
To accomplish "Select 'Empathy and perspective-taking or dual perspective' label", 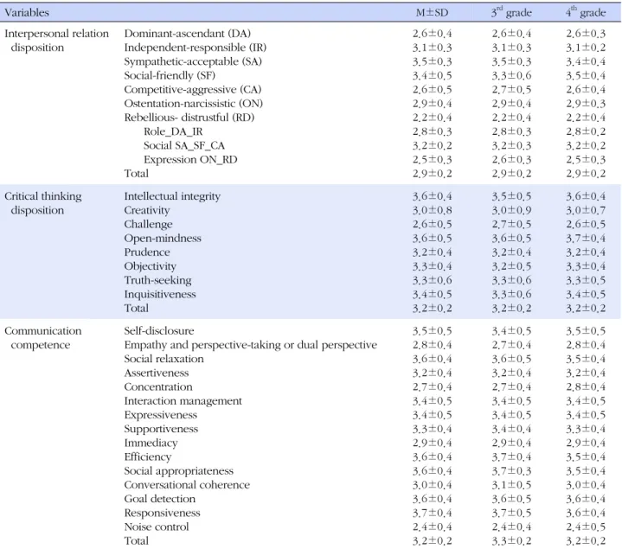I will pyautogui.click(x=250, y=345).
